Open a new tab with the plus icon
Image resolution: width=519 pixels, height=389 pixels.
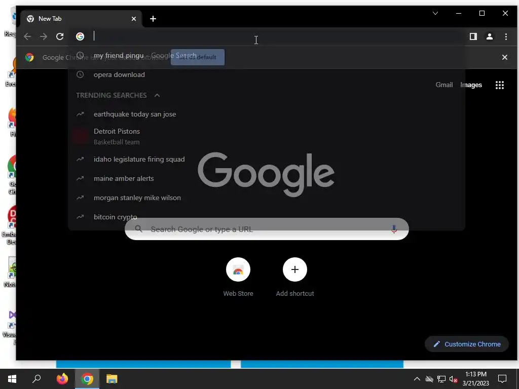coord(153,19)
